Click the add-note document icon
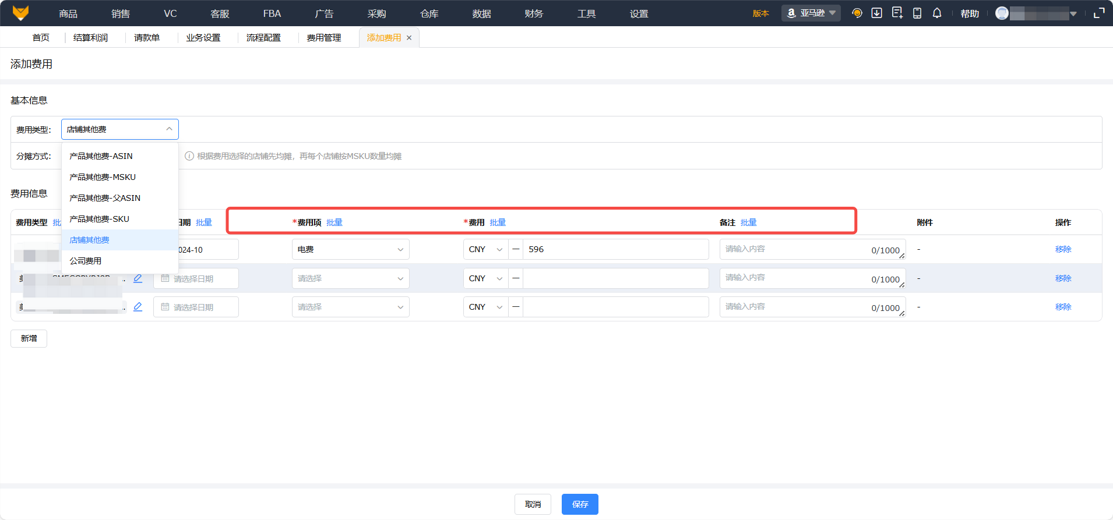This screenshot has height=520, width=1113. coord(897,13)
